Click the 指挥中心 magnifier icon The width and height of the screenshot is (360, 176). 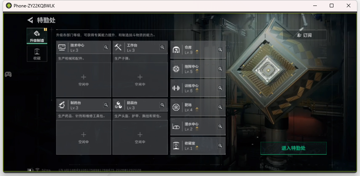coord(220,69)
